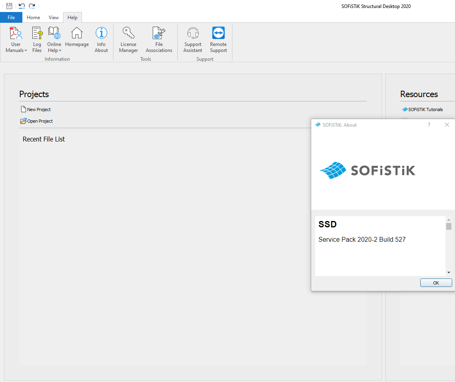Start a Remote Support session
The image size is (455, 382).
[x=218, y=39]
